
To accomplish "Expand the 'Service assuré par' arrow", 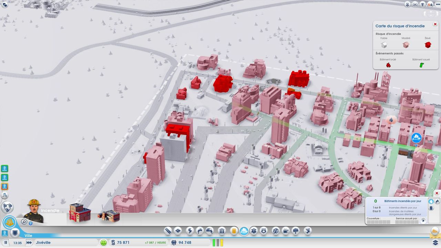I will pos(423,221).
